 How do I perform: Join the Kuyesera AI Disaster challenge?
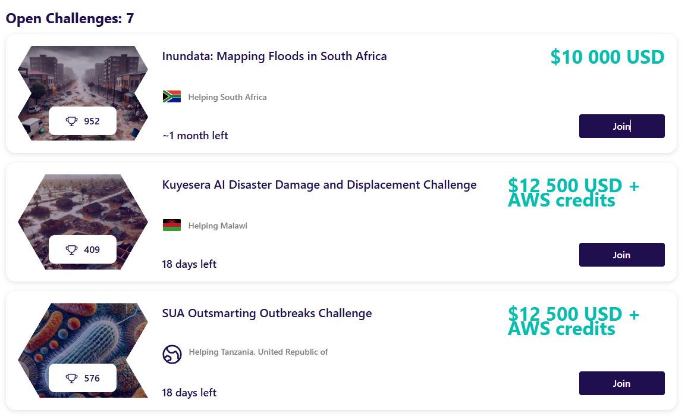(x=621, y=255)
